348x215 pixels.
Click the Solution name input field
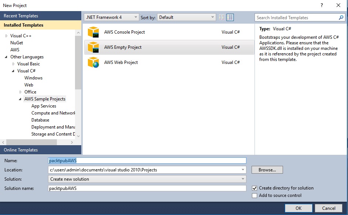[x=147, y=188]
